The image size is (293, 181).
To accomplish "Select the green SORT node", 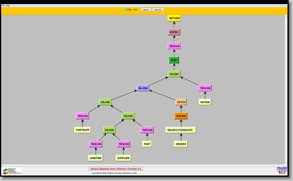I will pyautogui.click(x=174, y=60).
